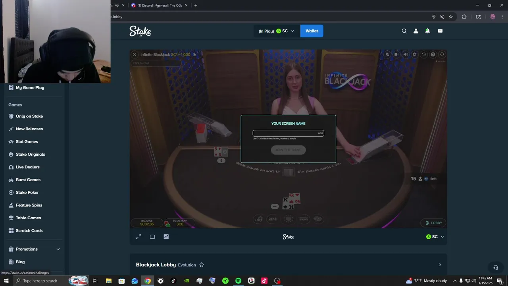Open Spotify from the taskbar
This screenshot has width=508, height=286.
click(238, 281)
